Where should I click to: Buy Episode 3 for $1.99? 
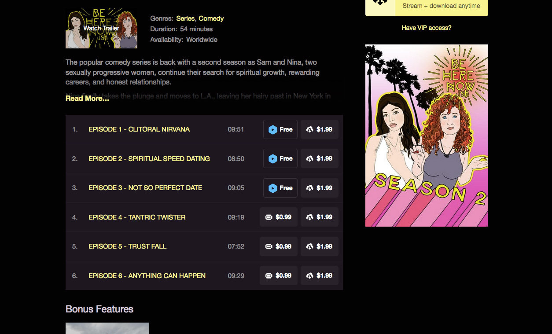[320, 188]
